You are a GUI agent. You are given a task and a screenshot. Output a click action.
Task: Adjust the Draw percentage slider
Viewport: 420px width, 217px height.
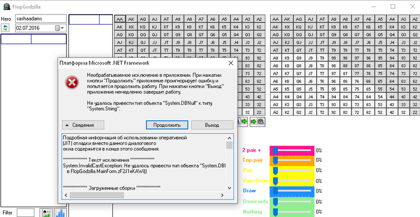292,191
